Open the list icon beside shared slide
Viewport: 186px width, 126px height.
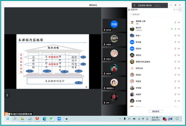[7, 95]
